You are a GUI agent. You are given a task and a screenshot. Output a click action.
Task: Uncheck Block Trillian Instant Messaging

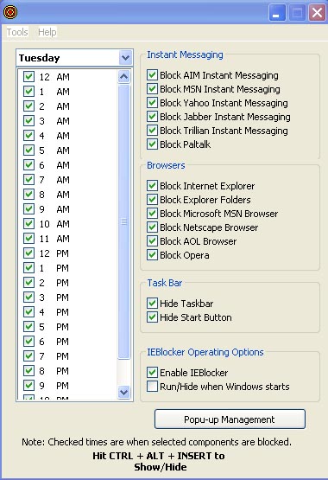[x=152, y=130]
